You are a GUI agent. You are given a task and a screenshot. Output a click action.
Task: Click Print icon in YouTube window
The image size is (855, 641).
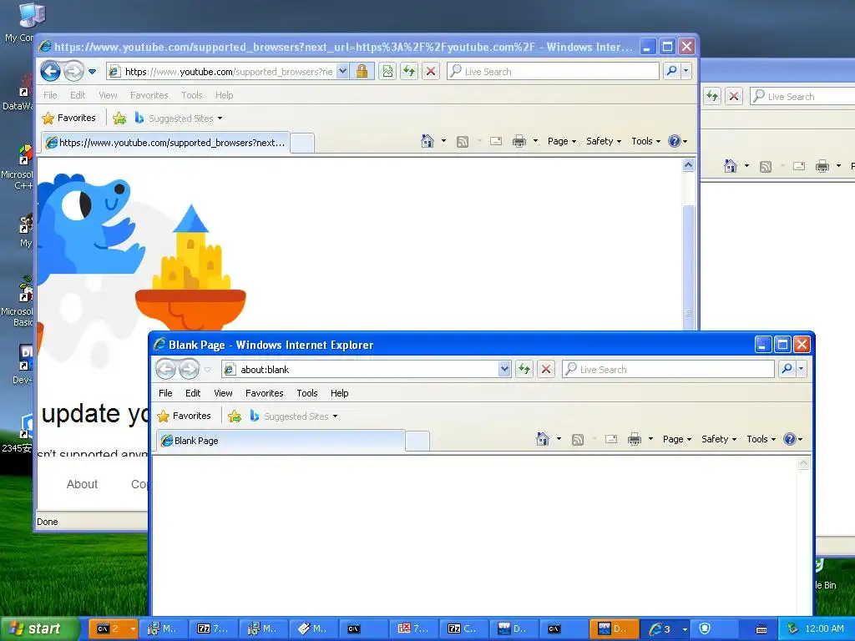click(519, 141)
